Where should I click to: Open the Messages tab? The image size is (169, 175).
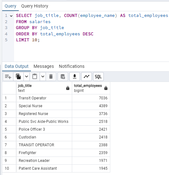coord(44,66)
